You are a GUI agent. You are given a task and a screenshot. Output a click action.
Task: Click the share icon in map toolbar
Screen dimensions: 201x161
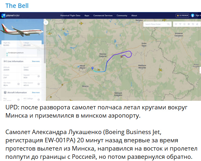(197, 24)
